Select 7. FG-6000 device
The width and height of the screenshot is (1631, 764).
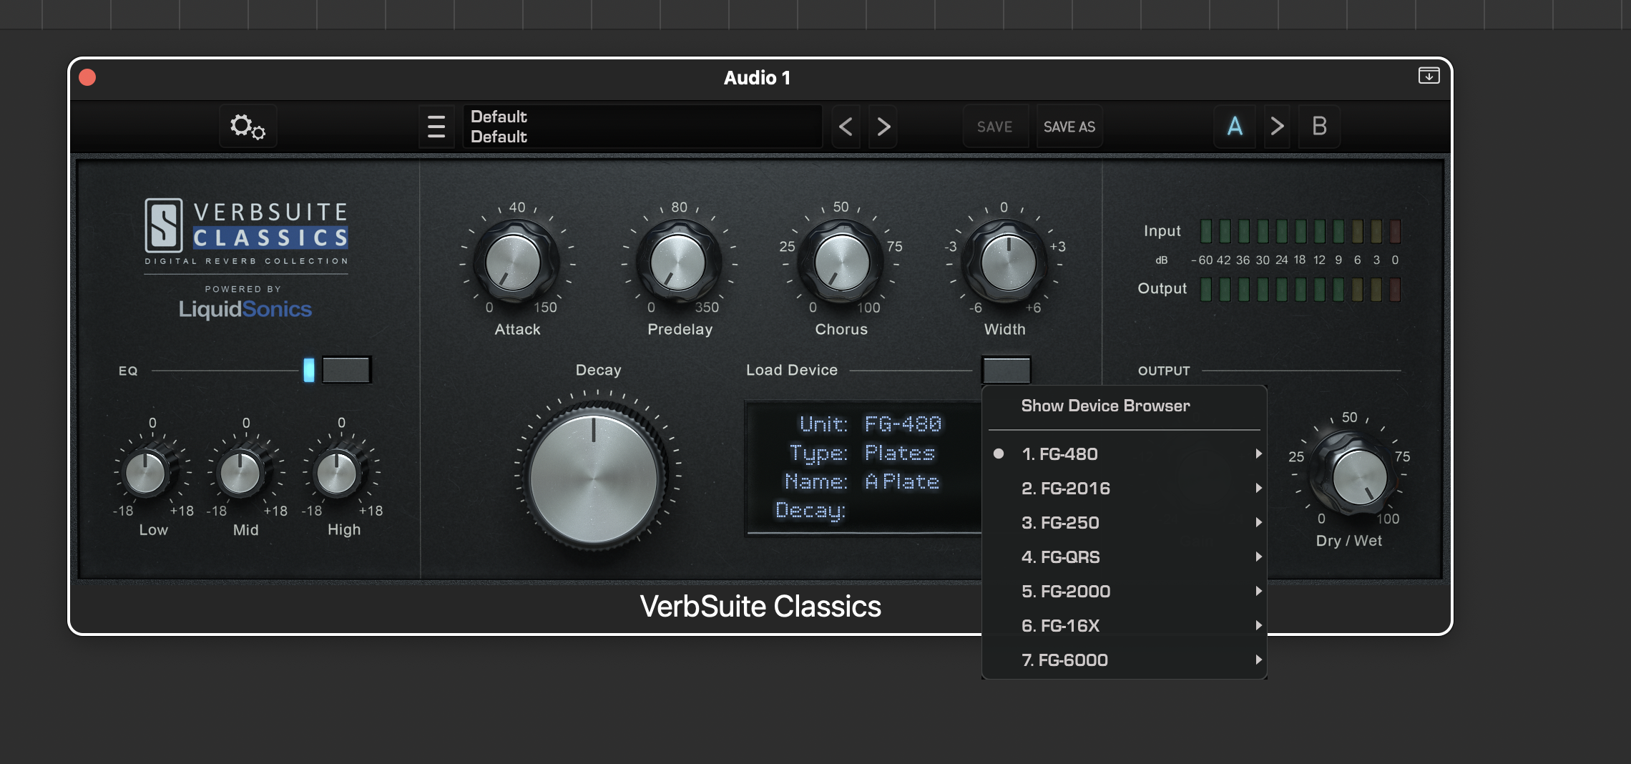point(1123,660)
